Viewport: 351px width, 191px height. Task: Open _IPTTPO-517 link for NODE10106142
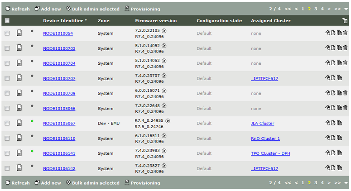(x=264, y=168)
